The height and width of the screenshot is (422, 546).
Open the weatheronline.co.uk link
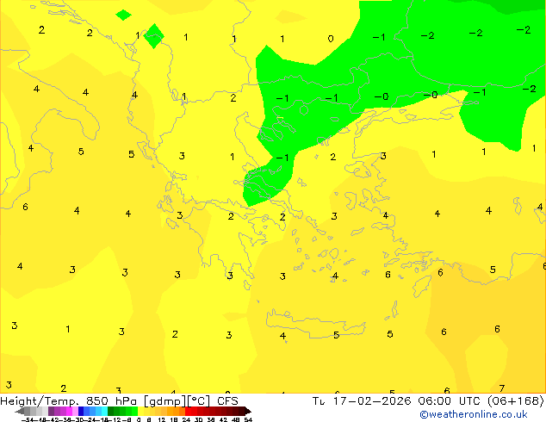(474, 414)
